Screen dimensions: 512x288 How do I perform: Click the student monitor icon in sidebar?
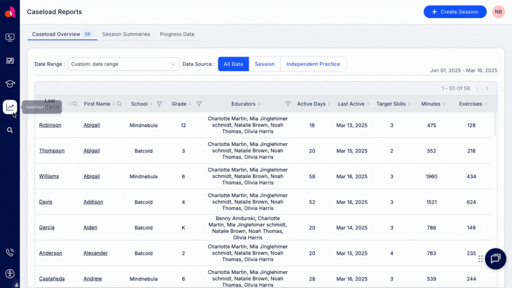(10, 37)
